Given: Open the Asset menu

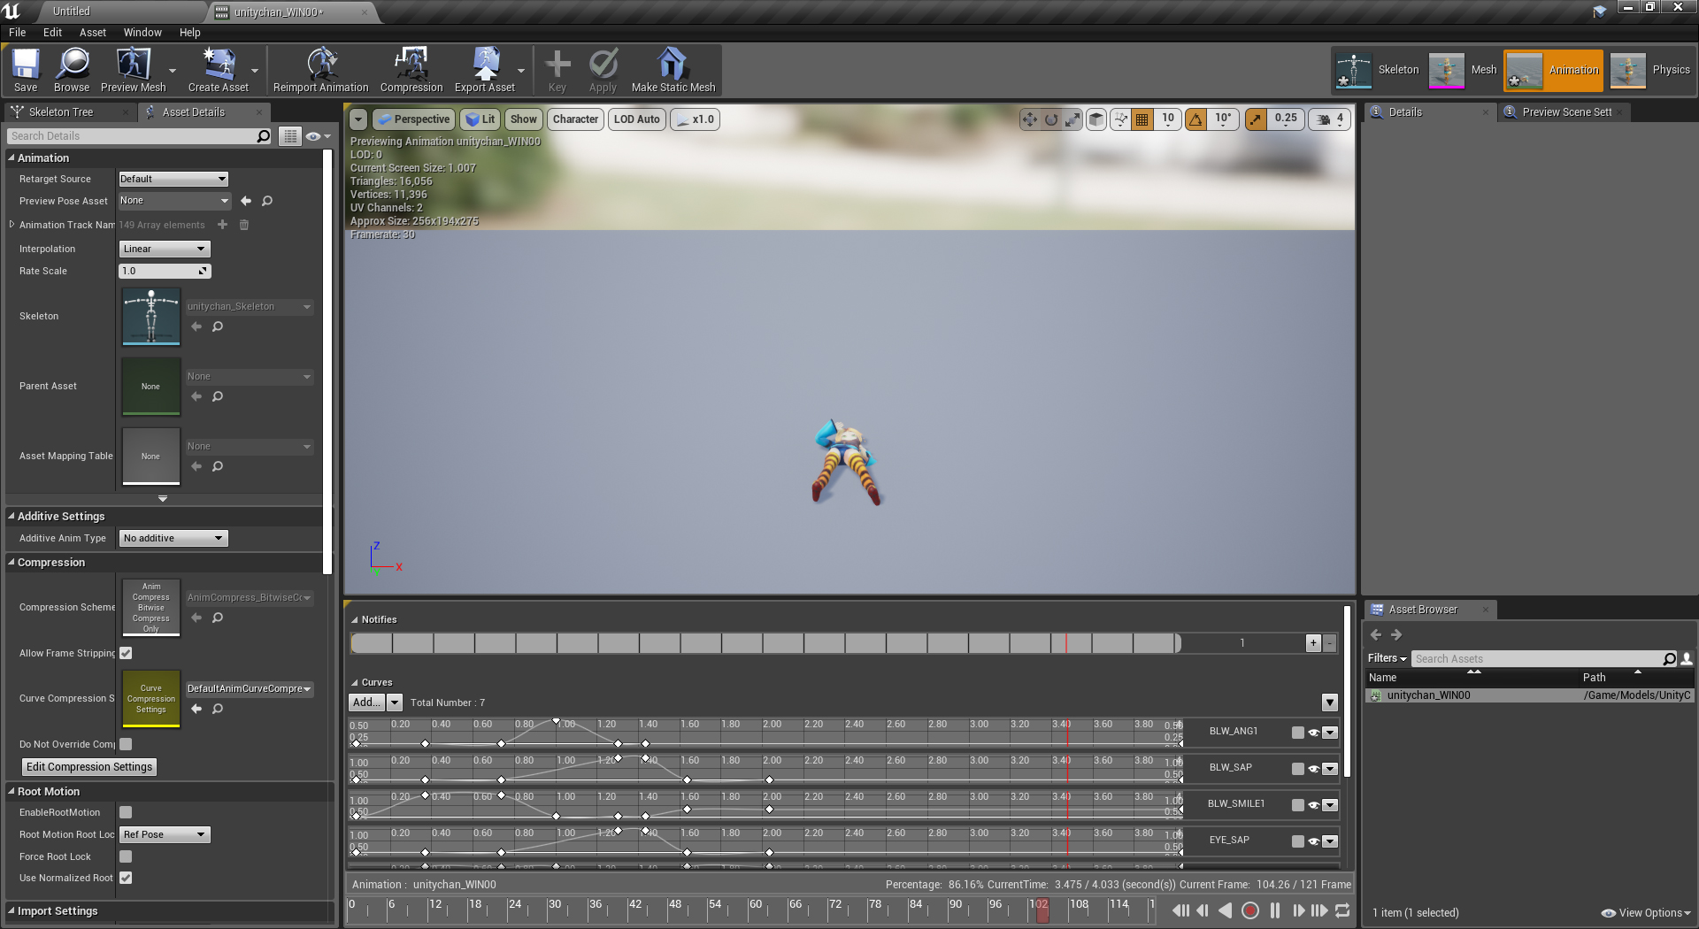Looking at the screenshot, I should point(92,32).
